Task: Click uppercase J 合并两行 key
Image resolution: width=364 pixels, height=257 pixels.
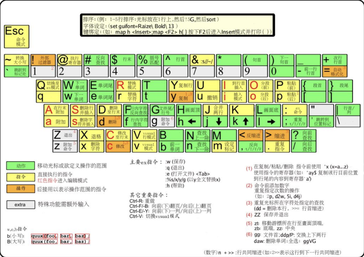Action: [x=215, y=110]
